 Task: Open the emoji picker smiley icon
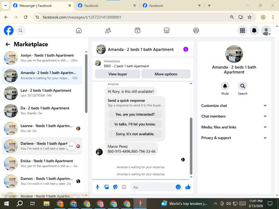[x=178, y=187]
